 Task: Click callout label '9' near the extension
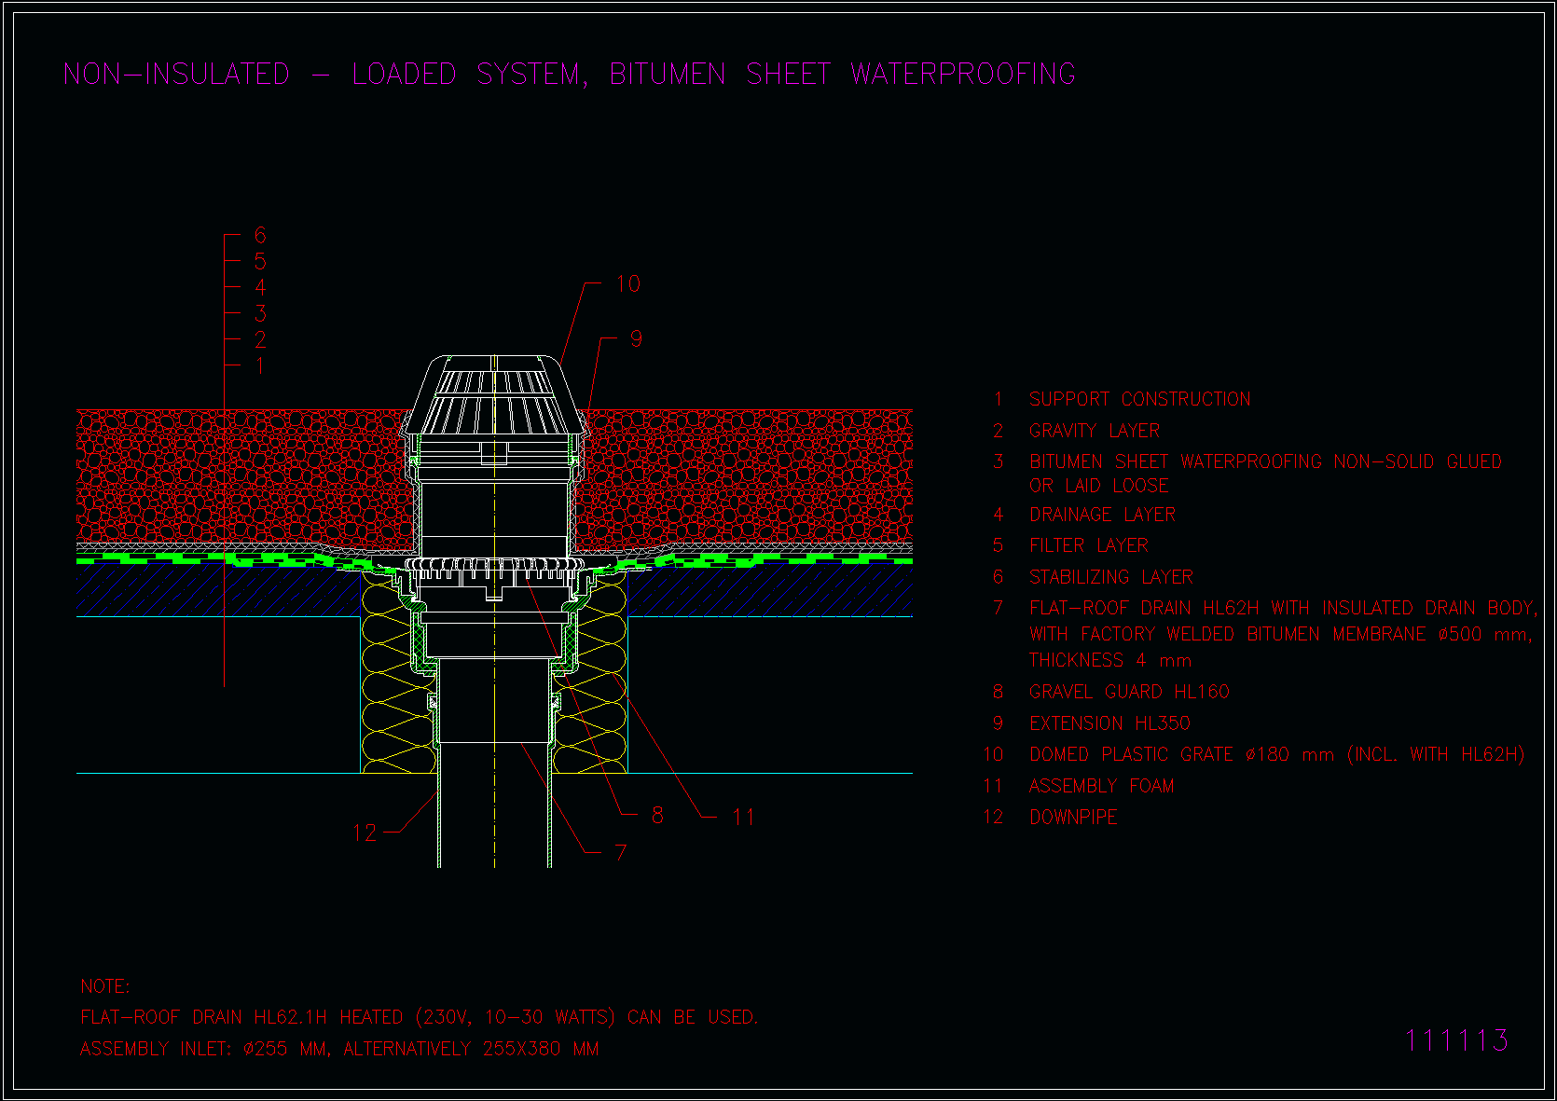(636, 339)
